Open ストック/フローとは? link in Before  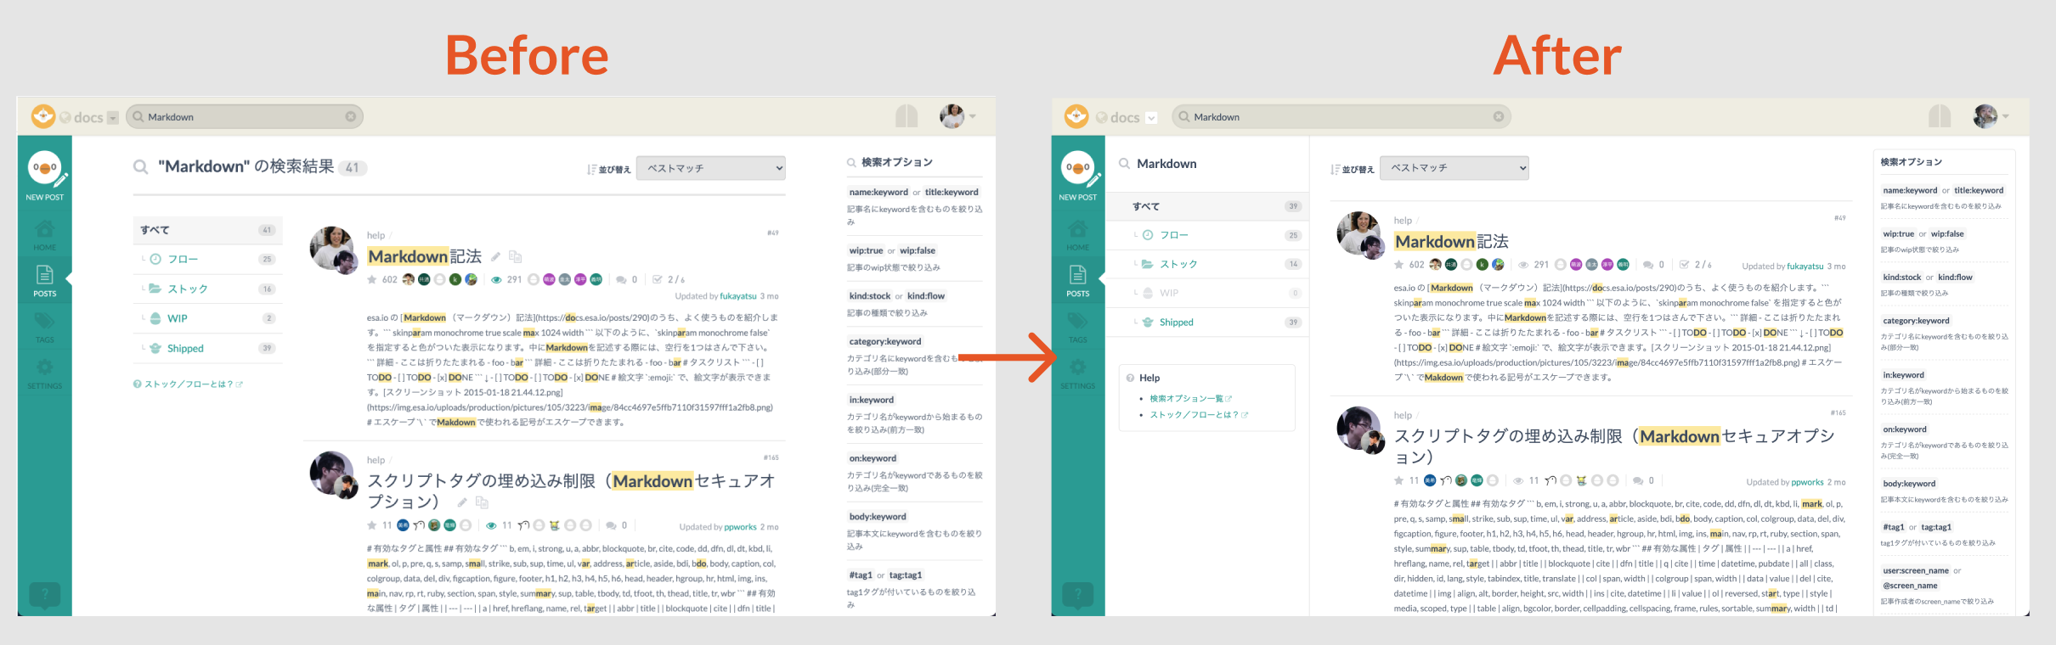[189, 384]
